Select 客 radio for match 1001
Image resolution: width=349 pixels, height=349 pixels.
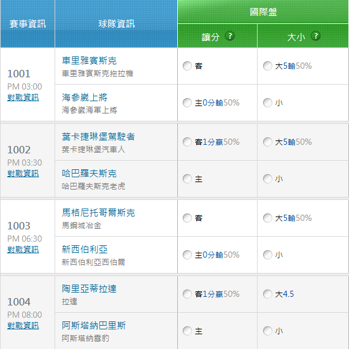click(187, 66)
